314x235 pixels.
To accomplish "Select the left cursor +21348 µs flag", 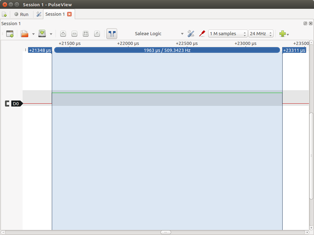I will point(40,50).
